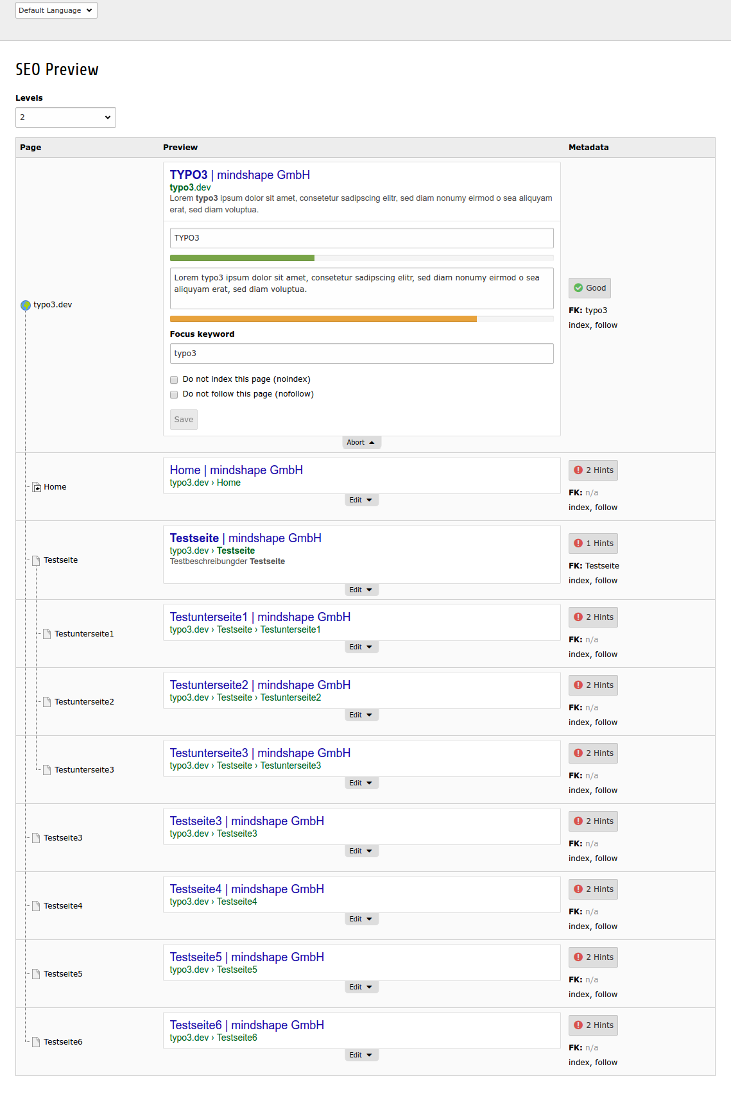
Task: Click the page icon beside Testseite3
Action: [37, 838]
